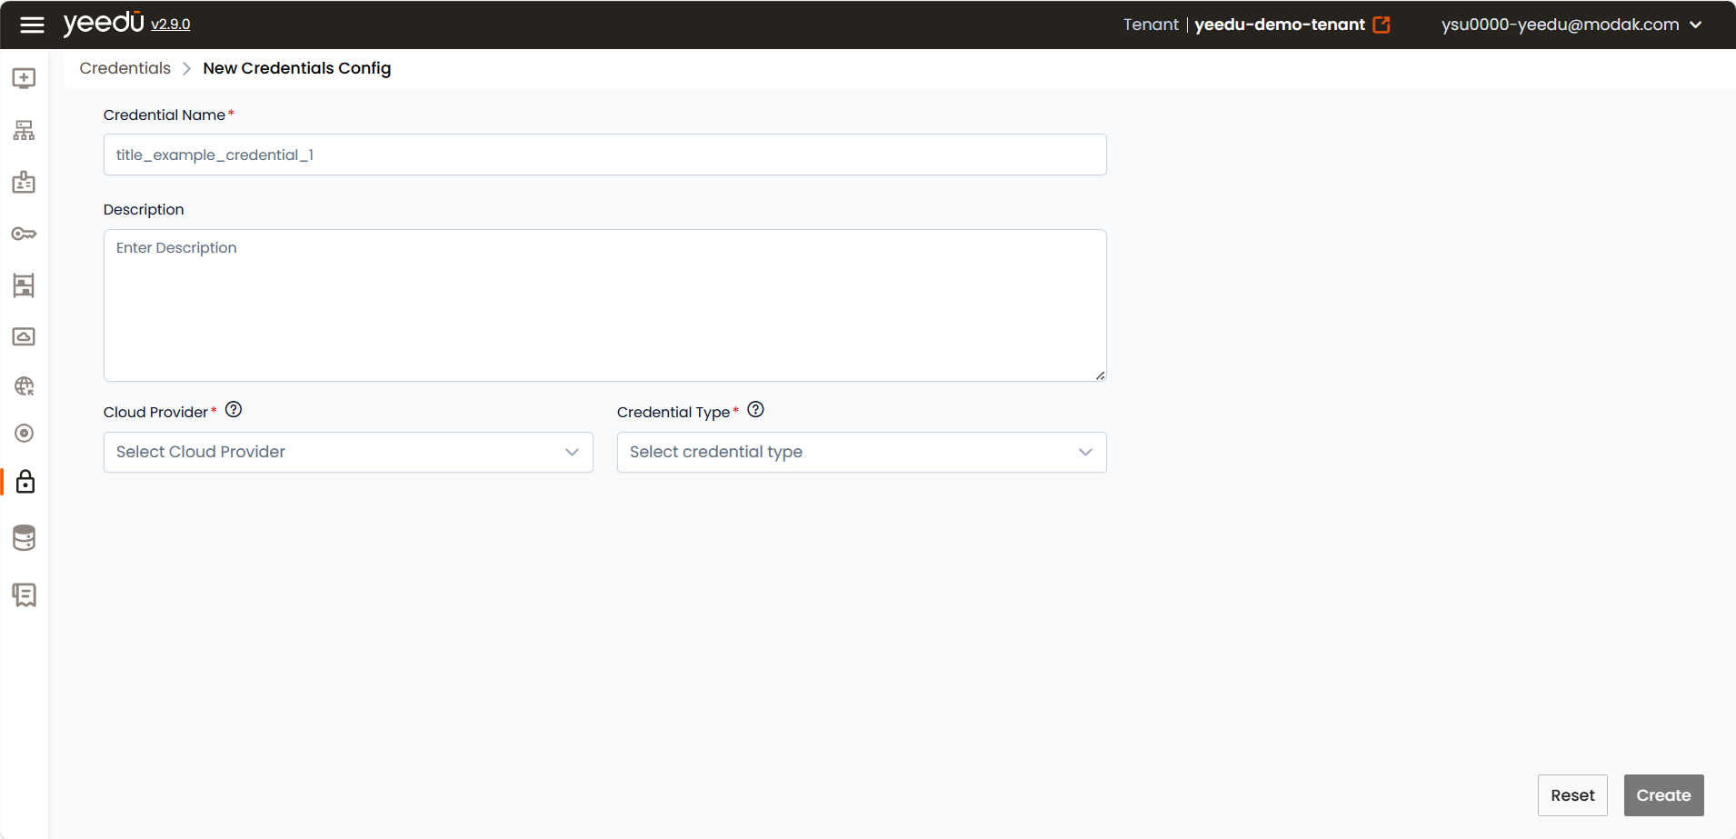This screenshot has height=839, width=1736.
Task: Expand the Select credential type dropdown
Action: click(862, 452)
